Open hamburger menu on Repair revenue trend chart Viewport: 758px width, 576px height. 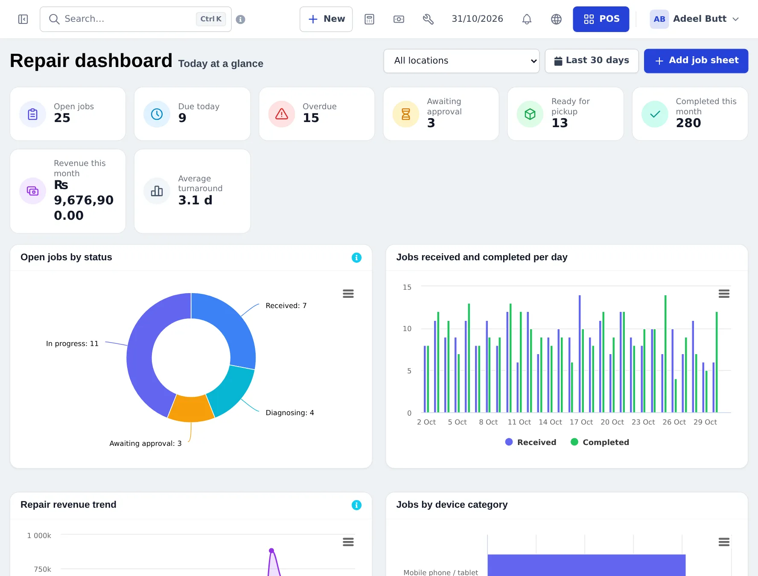348,542
